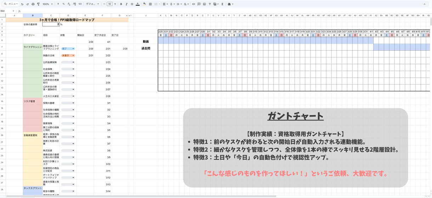Open the メニュー search menus box
This screenshot has height=198, width=432.
pyautogui.click(x=11, y=4)
